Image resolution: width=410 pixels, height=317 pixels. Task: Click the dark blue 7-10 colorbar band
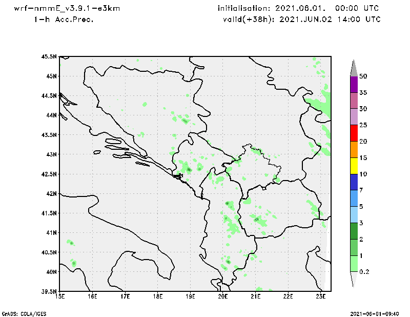(x=354, y=182)
